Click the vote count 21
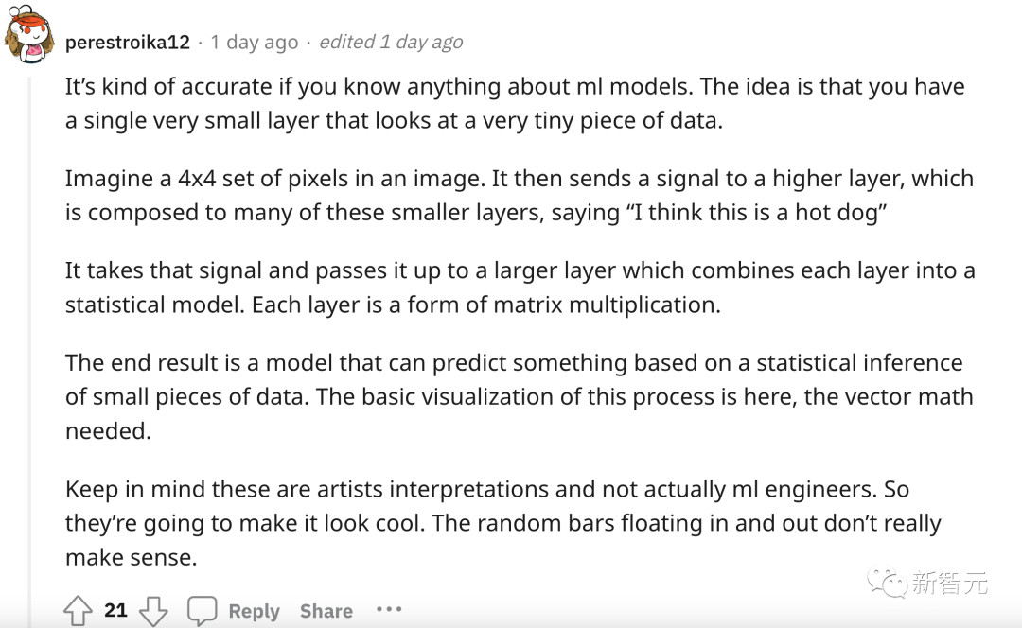 116,610
